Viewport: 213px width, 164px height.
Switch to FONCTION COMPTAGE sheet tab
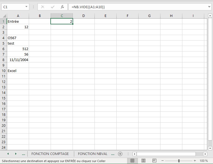[x=50, y=154]
